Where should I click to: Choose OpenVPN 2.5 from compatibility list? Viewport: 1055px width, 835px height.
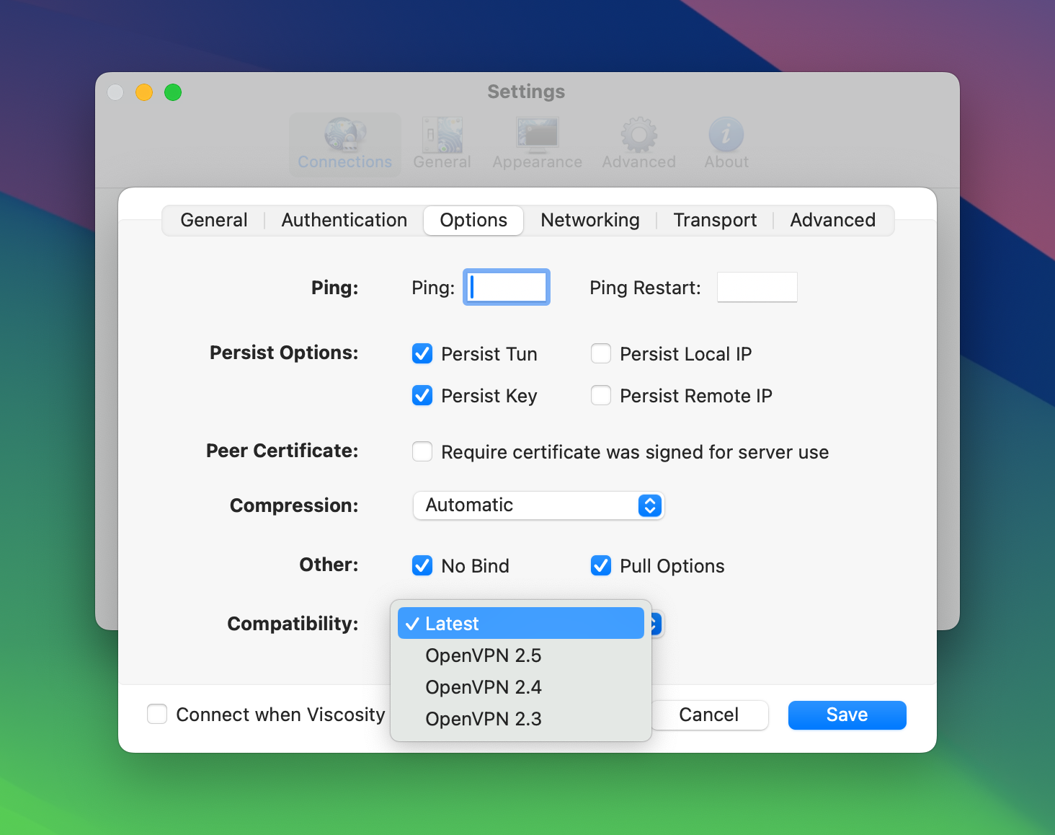tap(484, 655)
